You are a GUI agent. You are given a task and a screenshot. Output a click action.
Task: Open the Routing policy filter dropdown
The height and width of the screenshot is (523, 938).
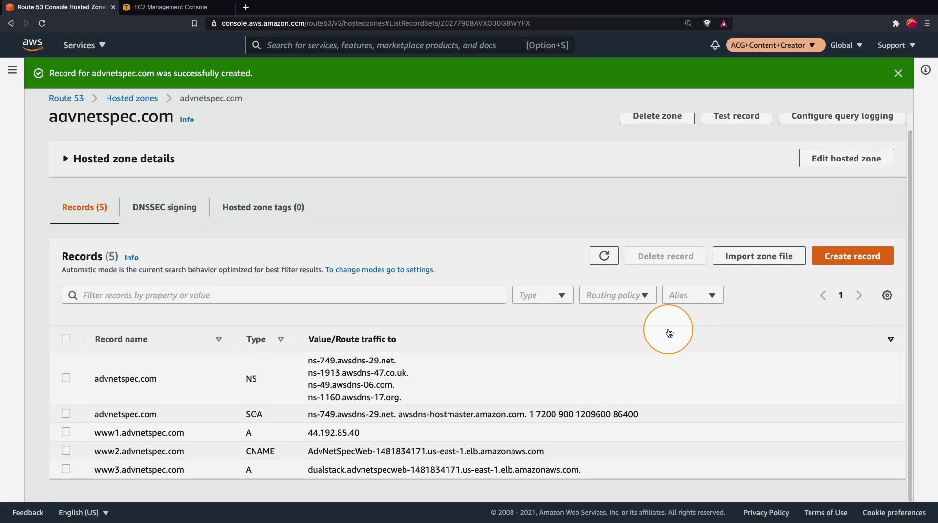click(x=617, y=295)
